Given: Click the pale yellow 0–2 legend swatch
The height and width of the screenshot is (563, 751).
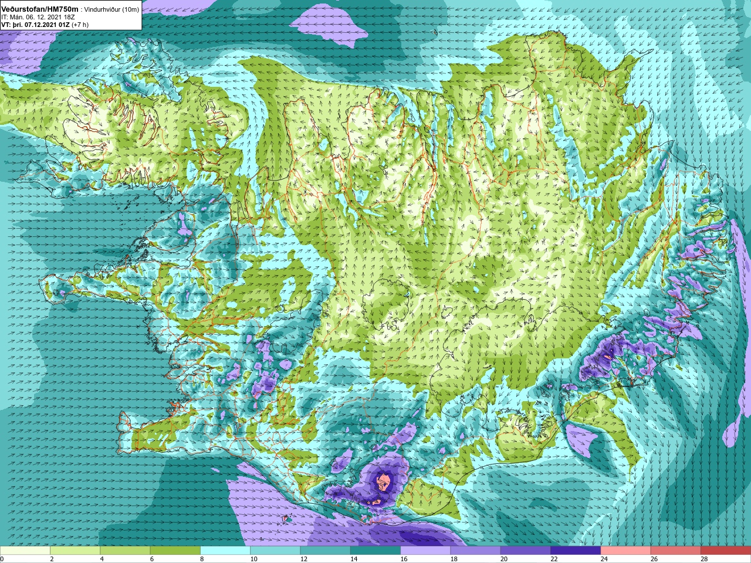Looking at the screenshot, I should 25,551.
